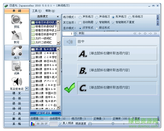Go to next question with -> arrow
Image resolution: width=164 pixels, height=131 pixels.
[x=150, y=34]
